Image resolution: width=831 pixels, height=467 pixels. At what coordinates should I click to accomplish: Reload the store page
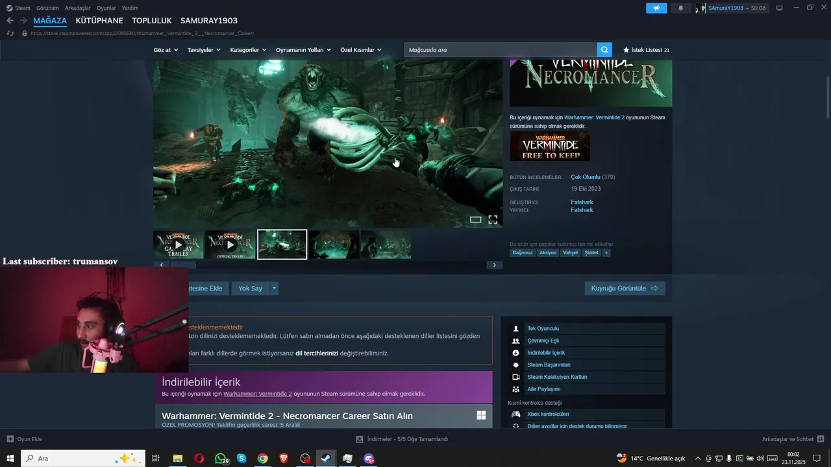[10, 33]
